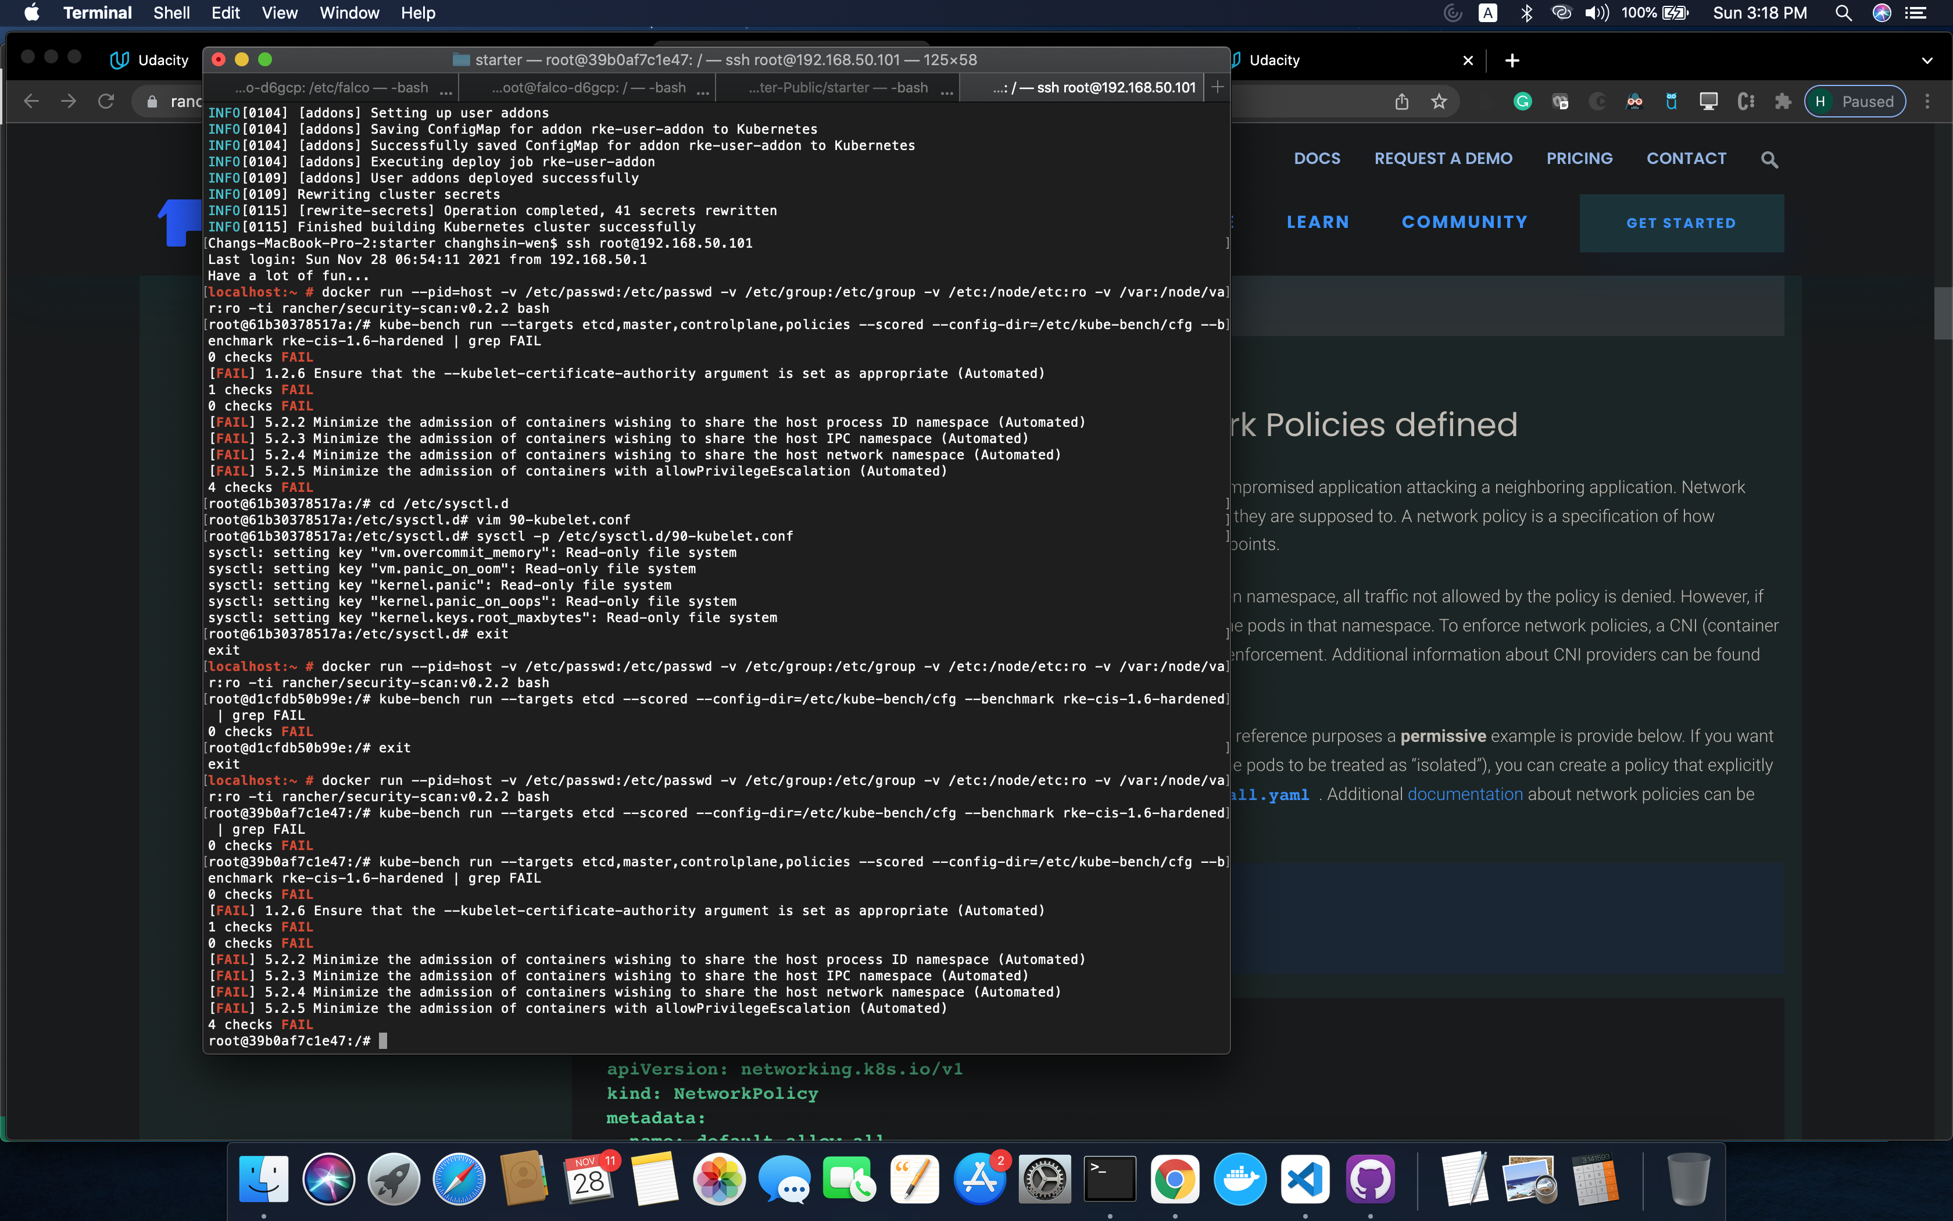Open Chrome extensions puzzle icon
This screenshot has width=1953, height=1221.
[1783, 102]
